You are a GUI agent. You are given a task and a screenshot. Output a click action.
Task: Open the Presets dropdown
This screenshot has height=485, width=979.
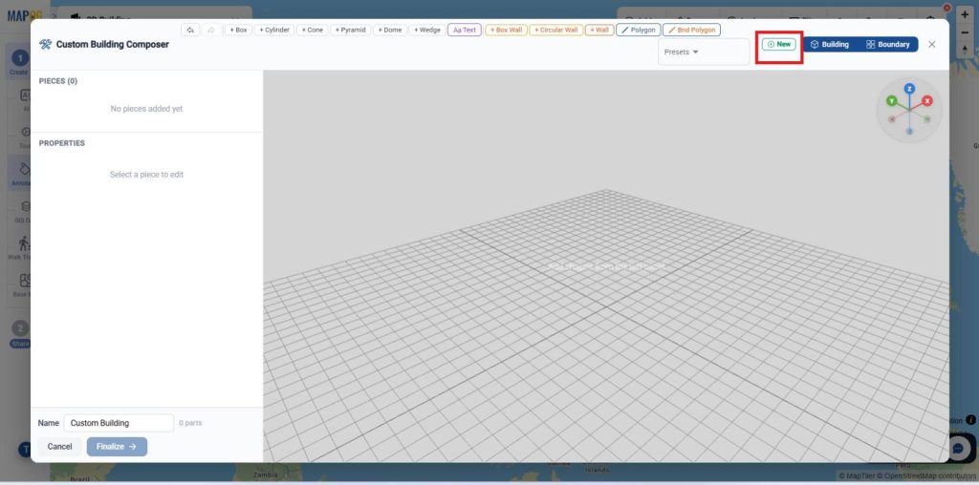(704, 52)
